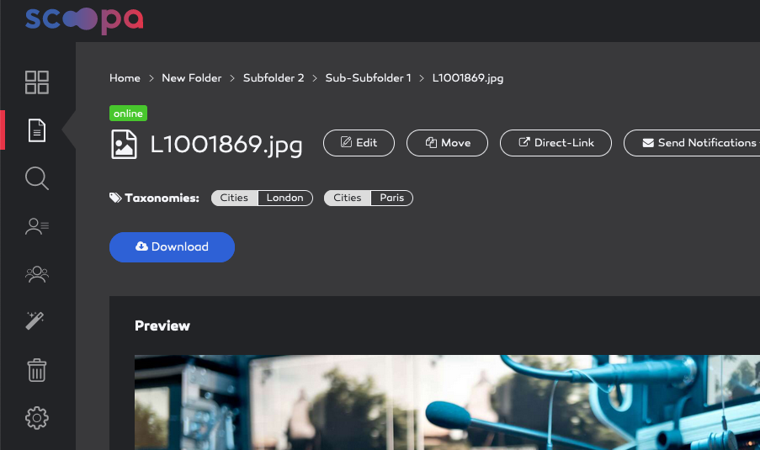Click the Scoopa logo

point(84,20)
